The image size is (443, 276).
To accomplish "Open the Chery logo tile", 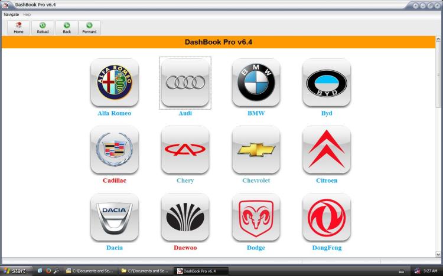I will 185,150.
